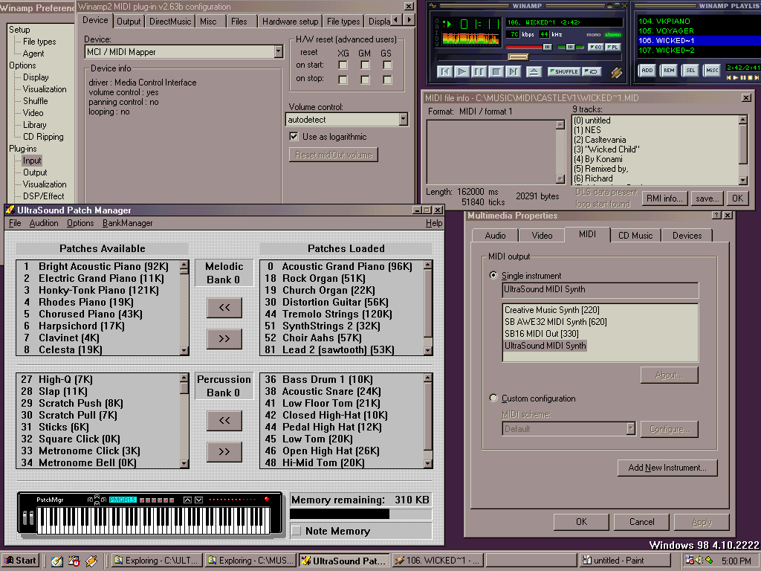Toggle Winamp repeat button

click(x=592, y=72)
